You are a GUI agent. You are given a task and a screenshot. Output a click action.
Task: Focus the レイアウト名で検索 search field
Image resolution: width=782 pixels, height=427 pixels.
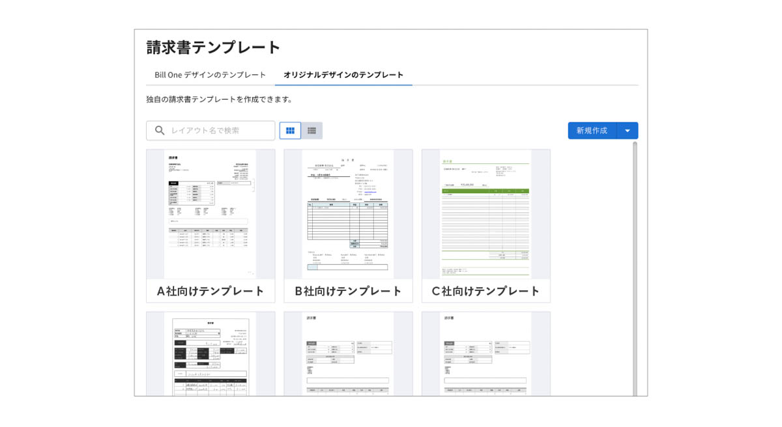[x=210, y=131]
